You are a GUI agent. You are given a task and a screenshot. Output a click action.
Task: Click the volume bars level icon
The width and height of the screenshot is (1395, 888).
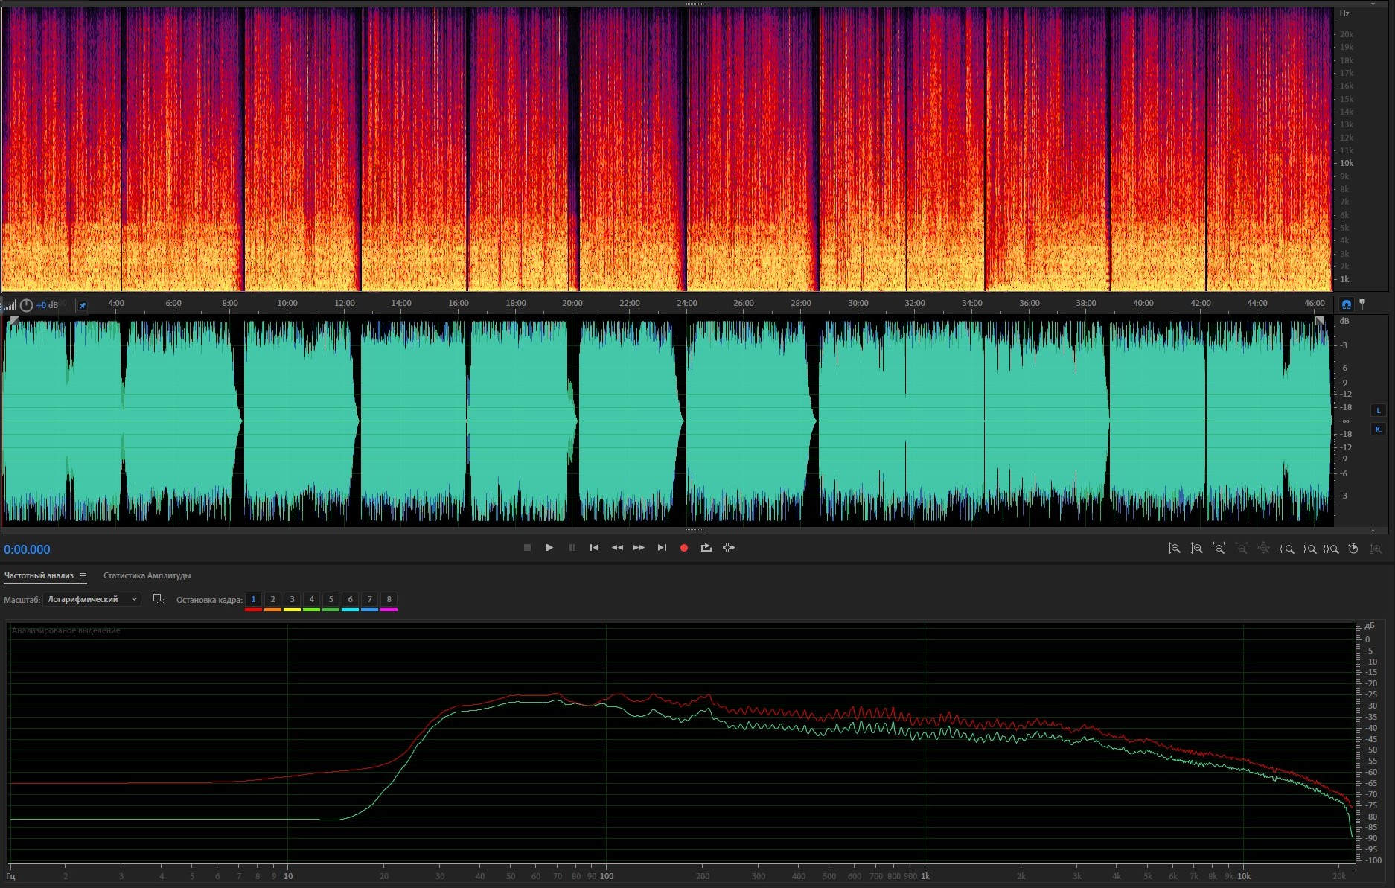pos(10,305)
